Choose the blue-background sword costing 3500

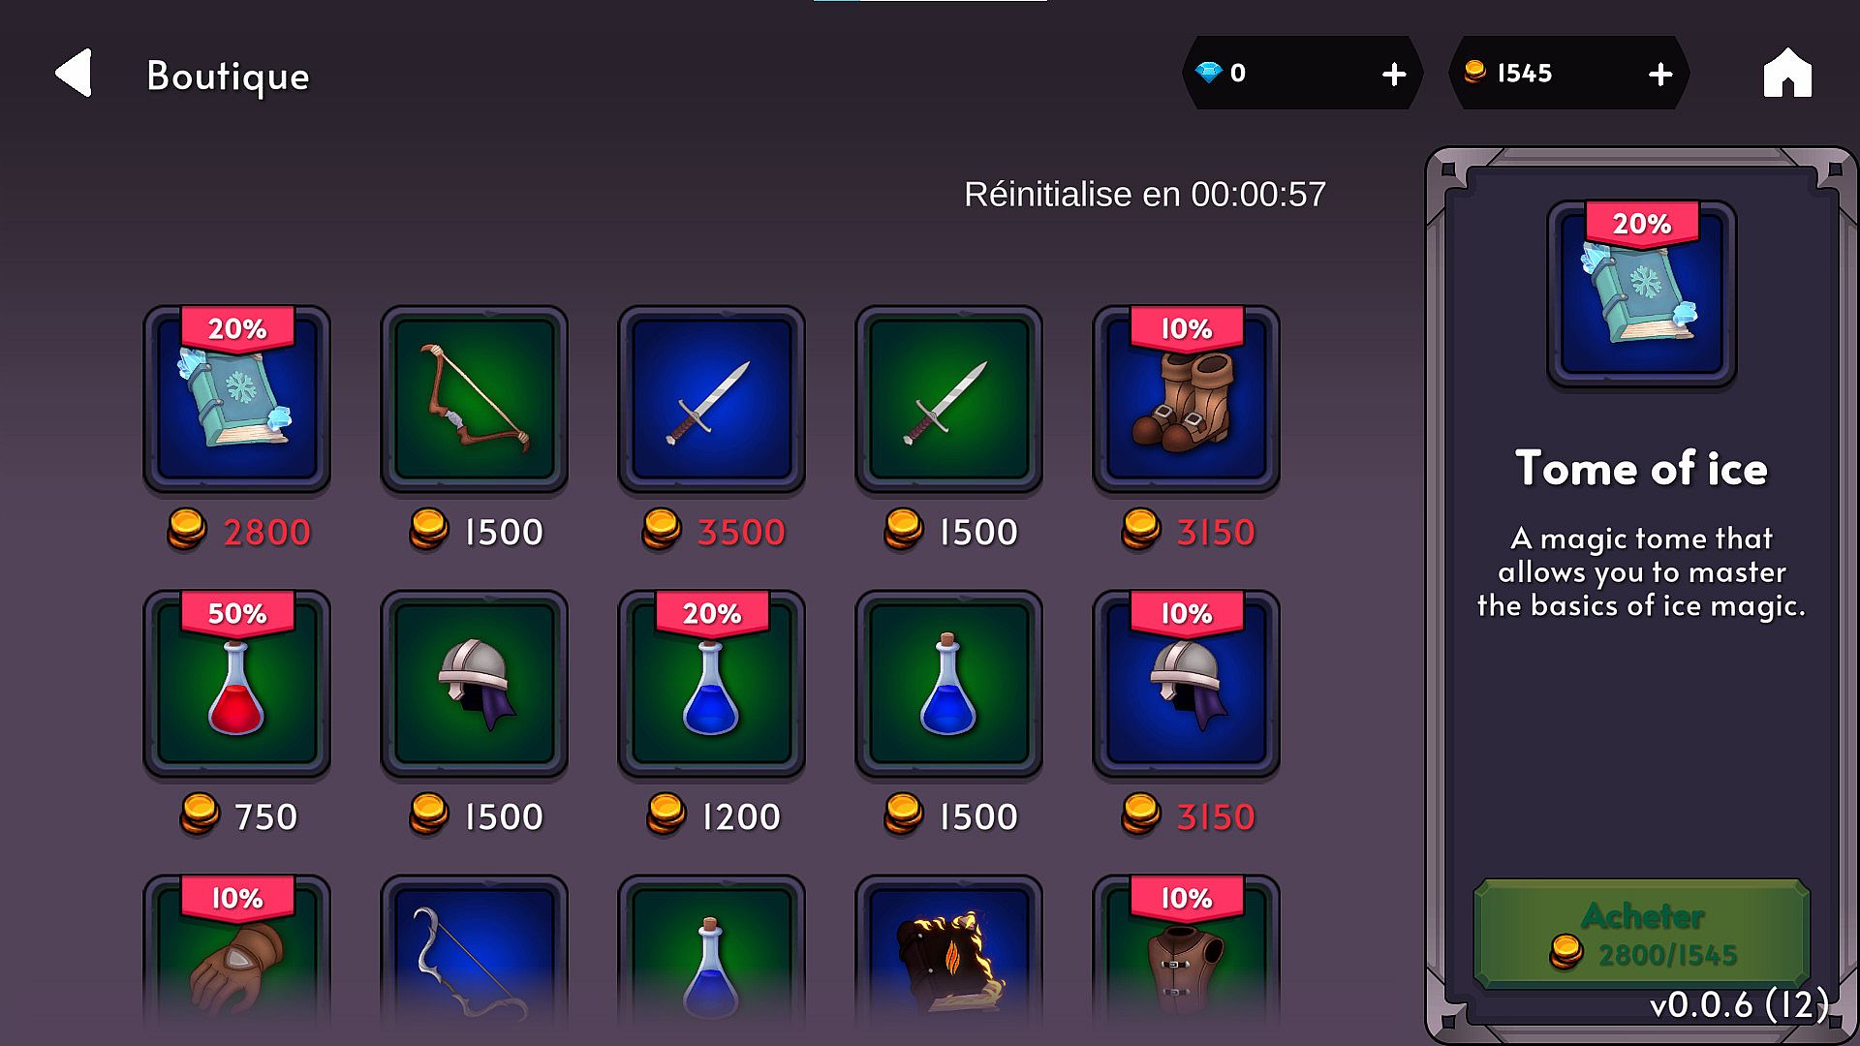pyautogui.click(x=712, y=399)
